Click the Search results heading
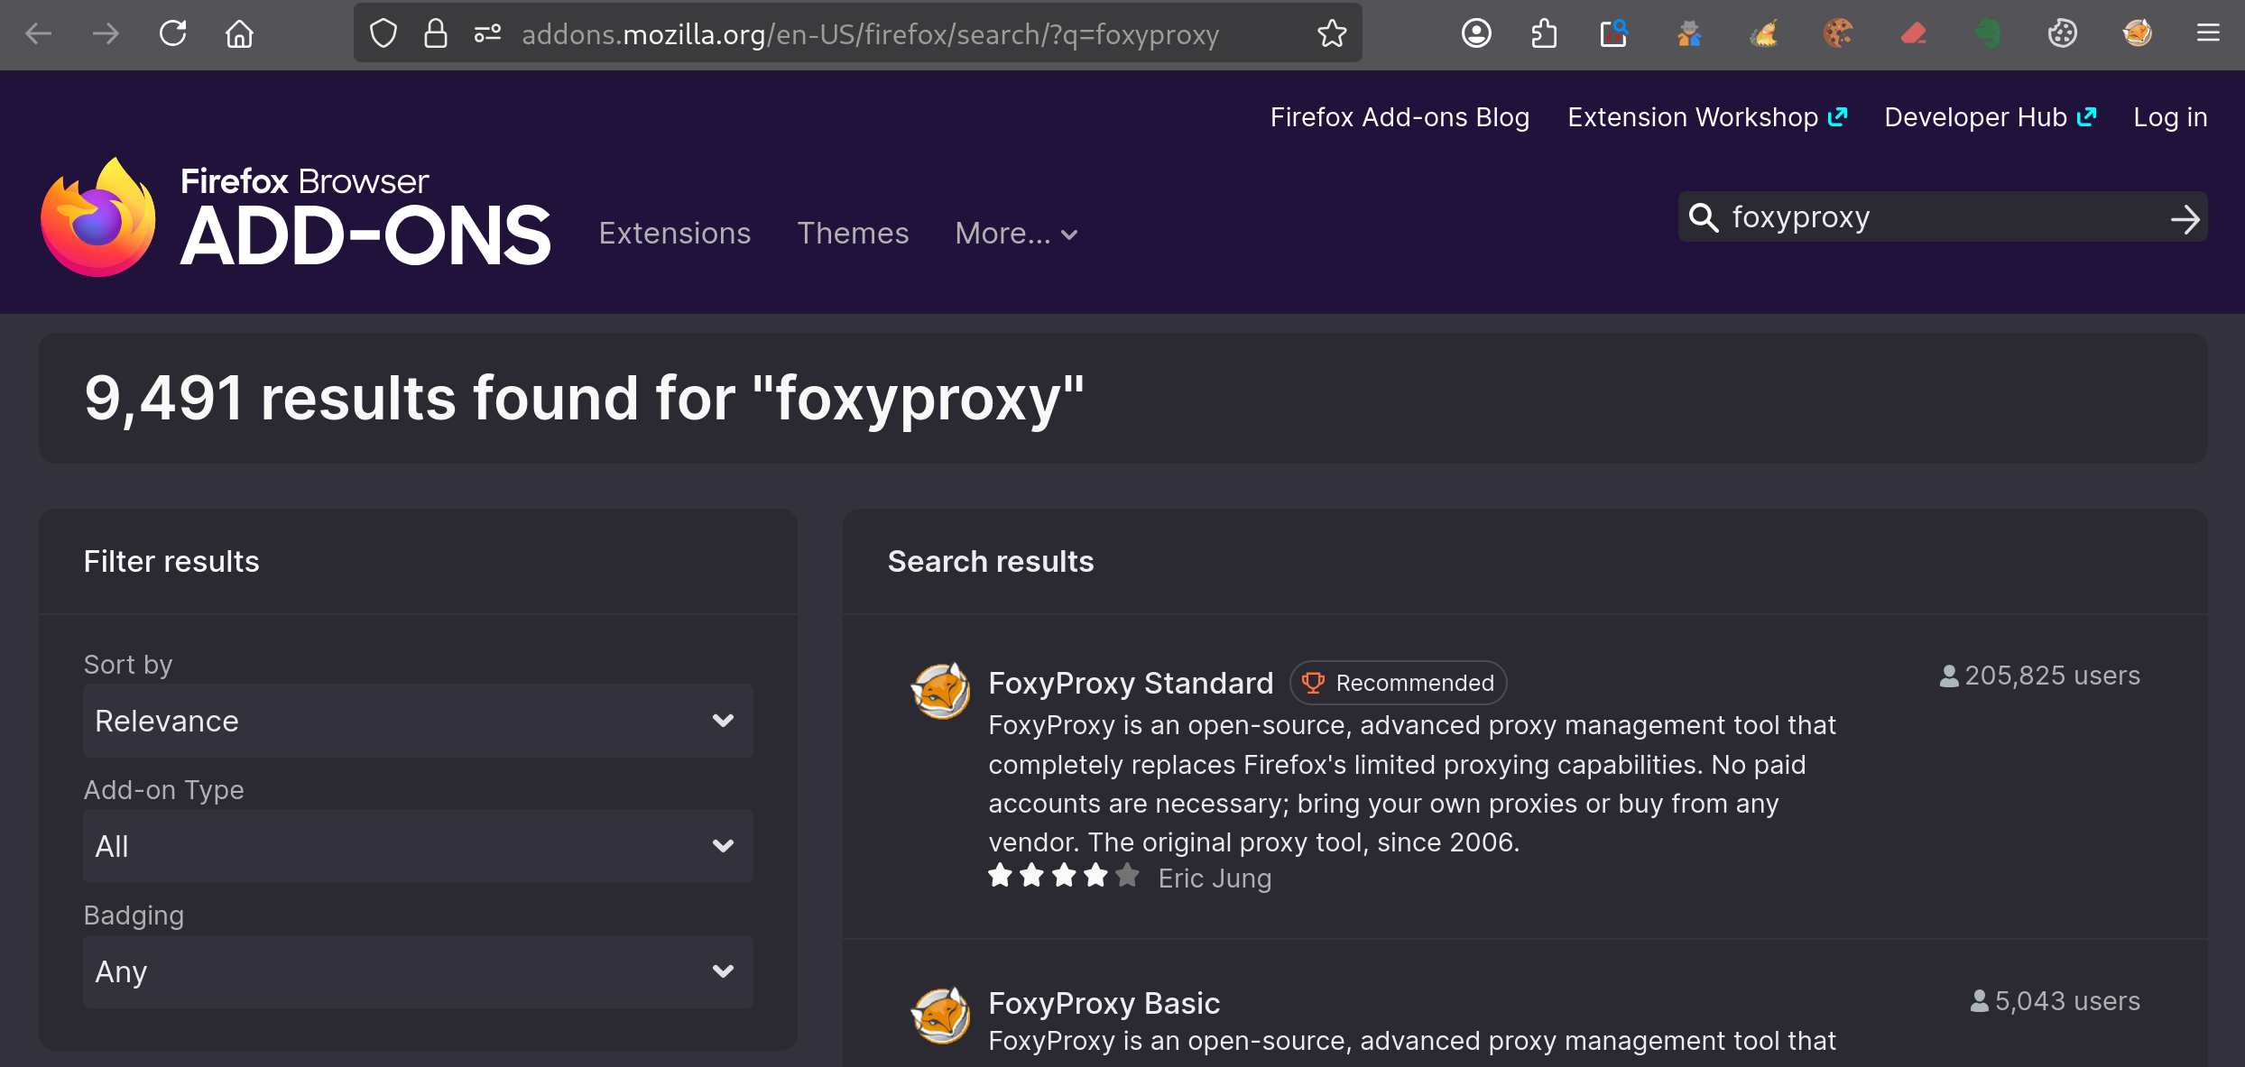 click(991, 561)
